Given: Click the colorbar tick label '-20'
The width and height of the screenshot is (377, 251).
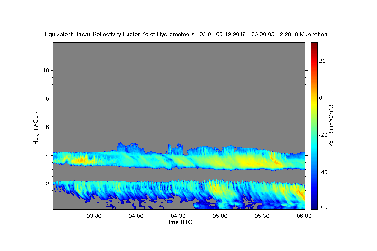Looking at the screenshot, I should pyautogui.click(x=323, y=135).
